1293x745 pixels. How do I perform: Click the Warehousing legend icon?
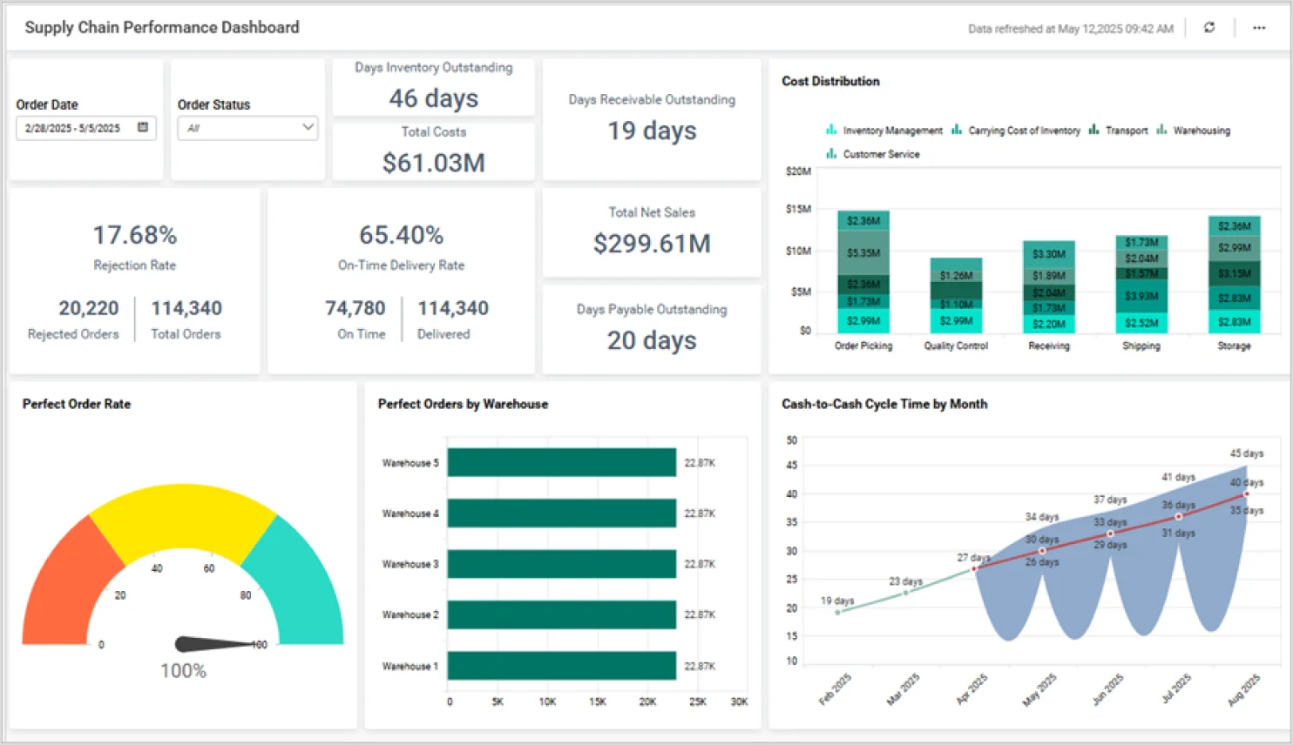point(1161,130)
